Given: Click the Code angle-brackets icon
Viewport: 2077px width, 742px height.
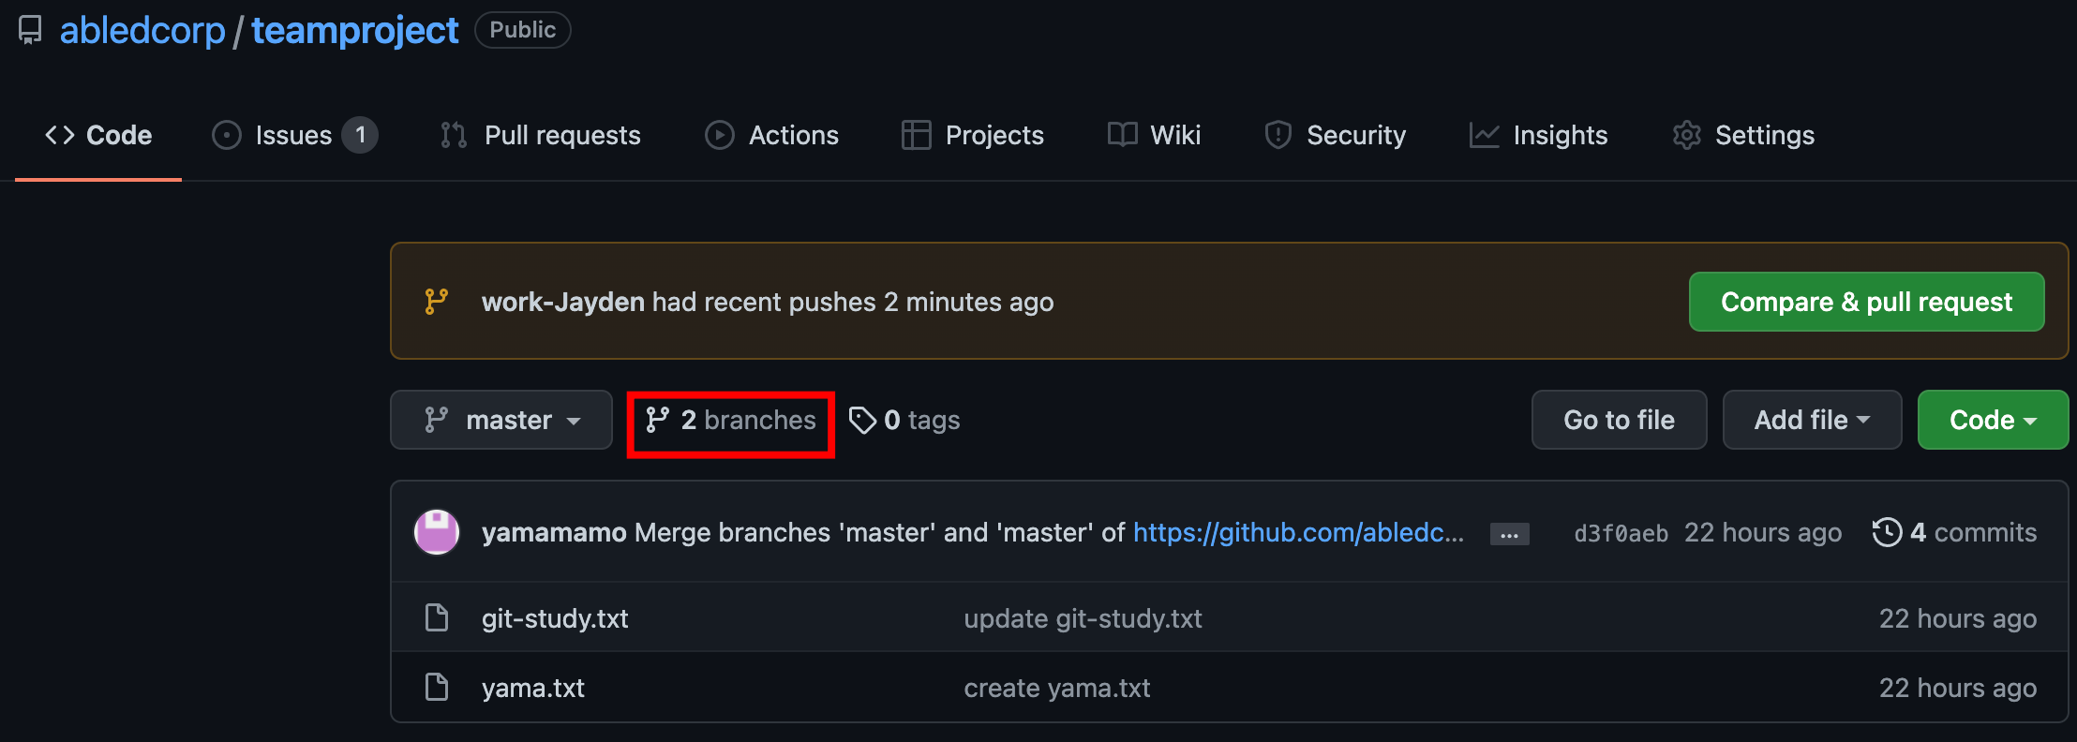Looking at the screenshot, I should [60, 135].
